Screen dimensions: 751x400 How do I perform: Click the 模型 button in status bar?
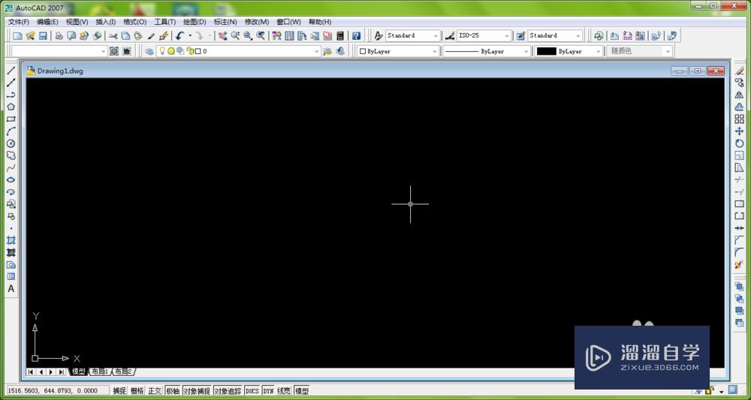302,391
